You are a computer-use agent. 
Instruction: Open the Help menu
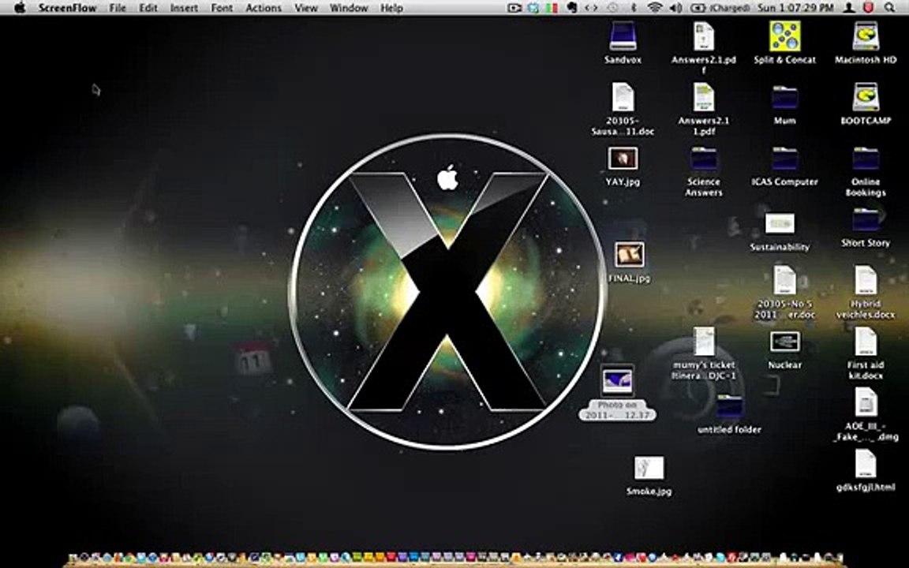coord(392,8)
